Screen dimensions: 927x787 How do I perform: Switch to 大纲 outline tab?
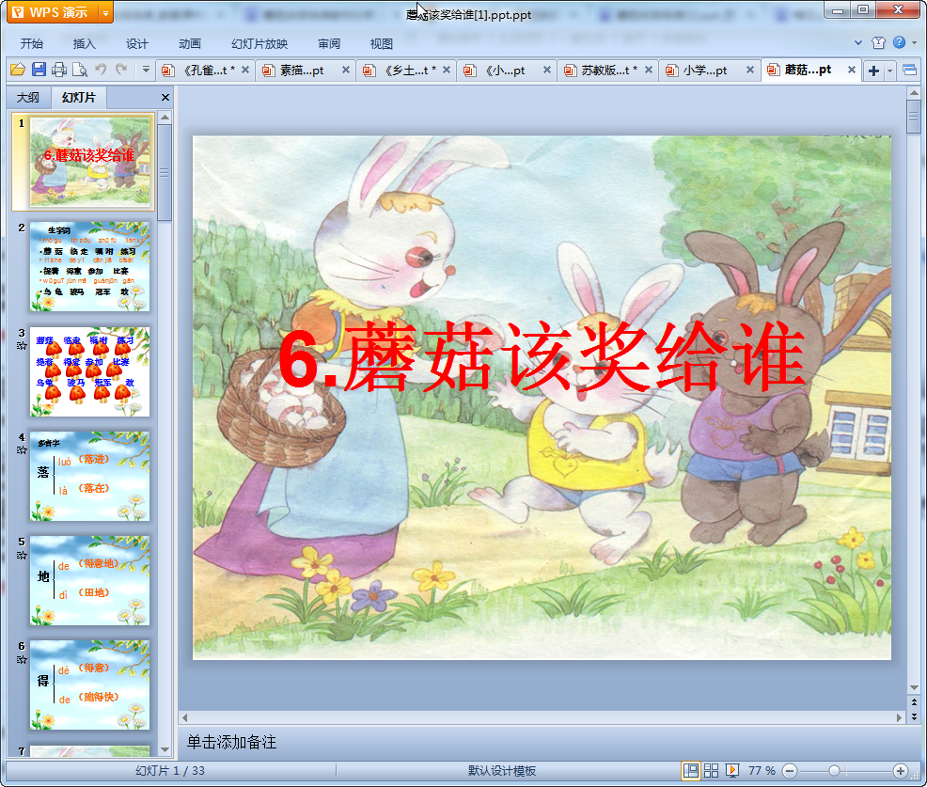pos(28,97)
